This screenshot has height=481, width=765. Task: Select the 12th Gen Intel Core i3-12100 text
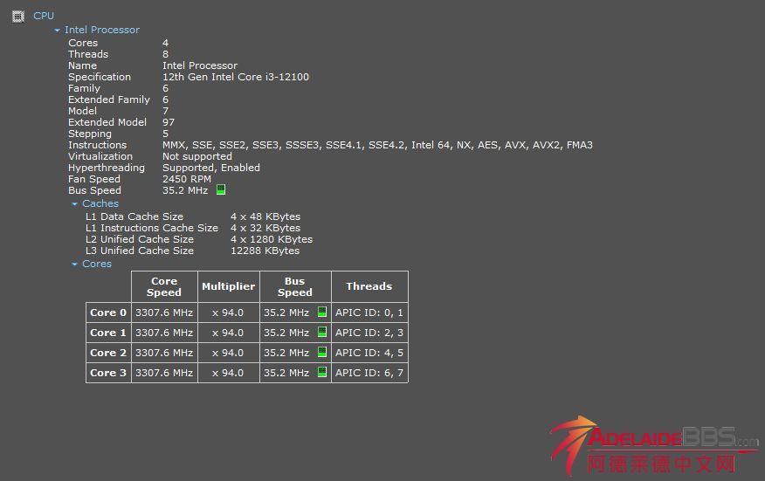[x=236, y=77]
